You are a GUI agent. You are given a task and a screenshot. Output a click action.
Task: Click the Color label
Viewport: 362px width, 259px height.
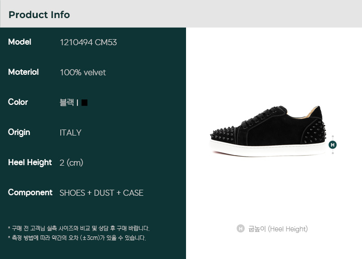coord(18,102)
